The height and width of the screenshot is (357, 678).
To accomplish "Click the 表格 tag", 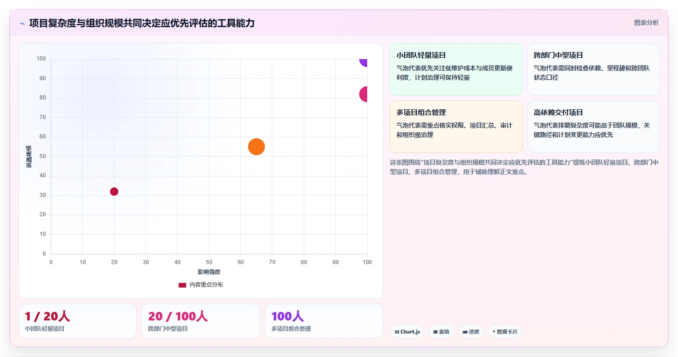I will point(441,332).
